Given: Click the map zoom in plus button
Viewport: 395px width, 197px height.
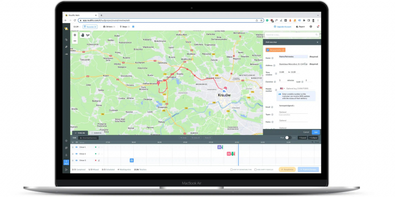Looking at the screenshot, I should tap(75, 35).
